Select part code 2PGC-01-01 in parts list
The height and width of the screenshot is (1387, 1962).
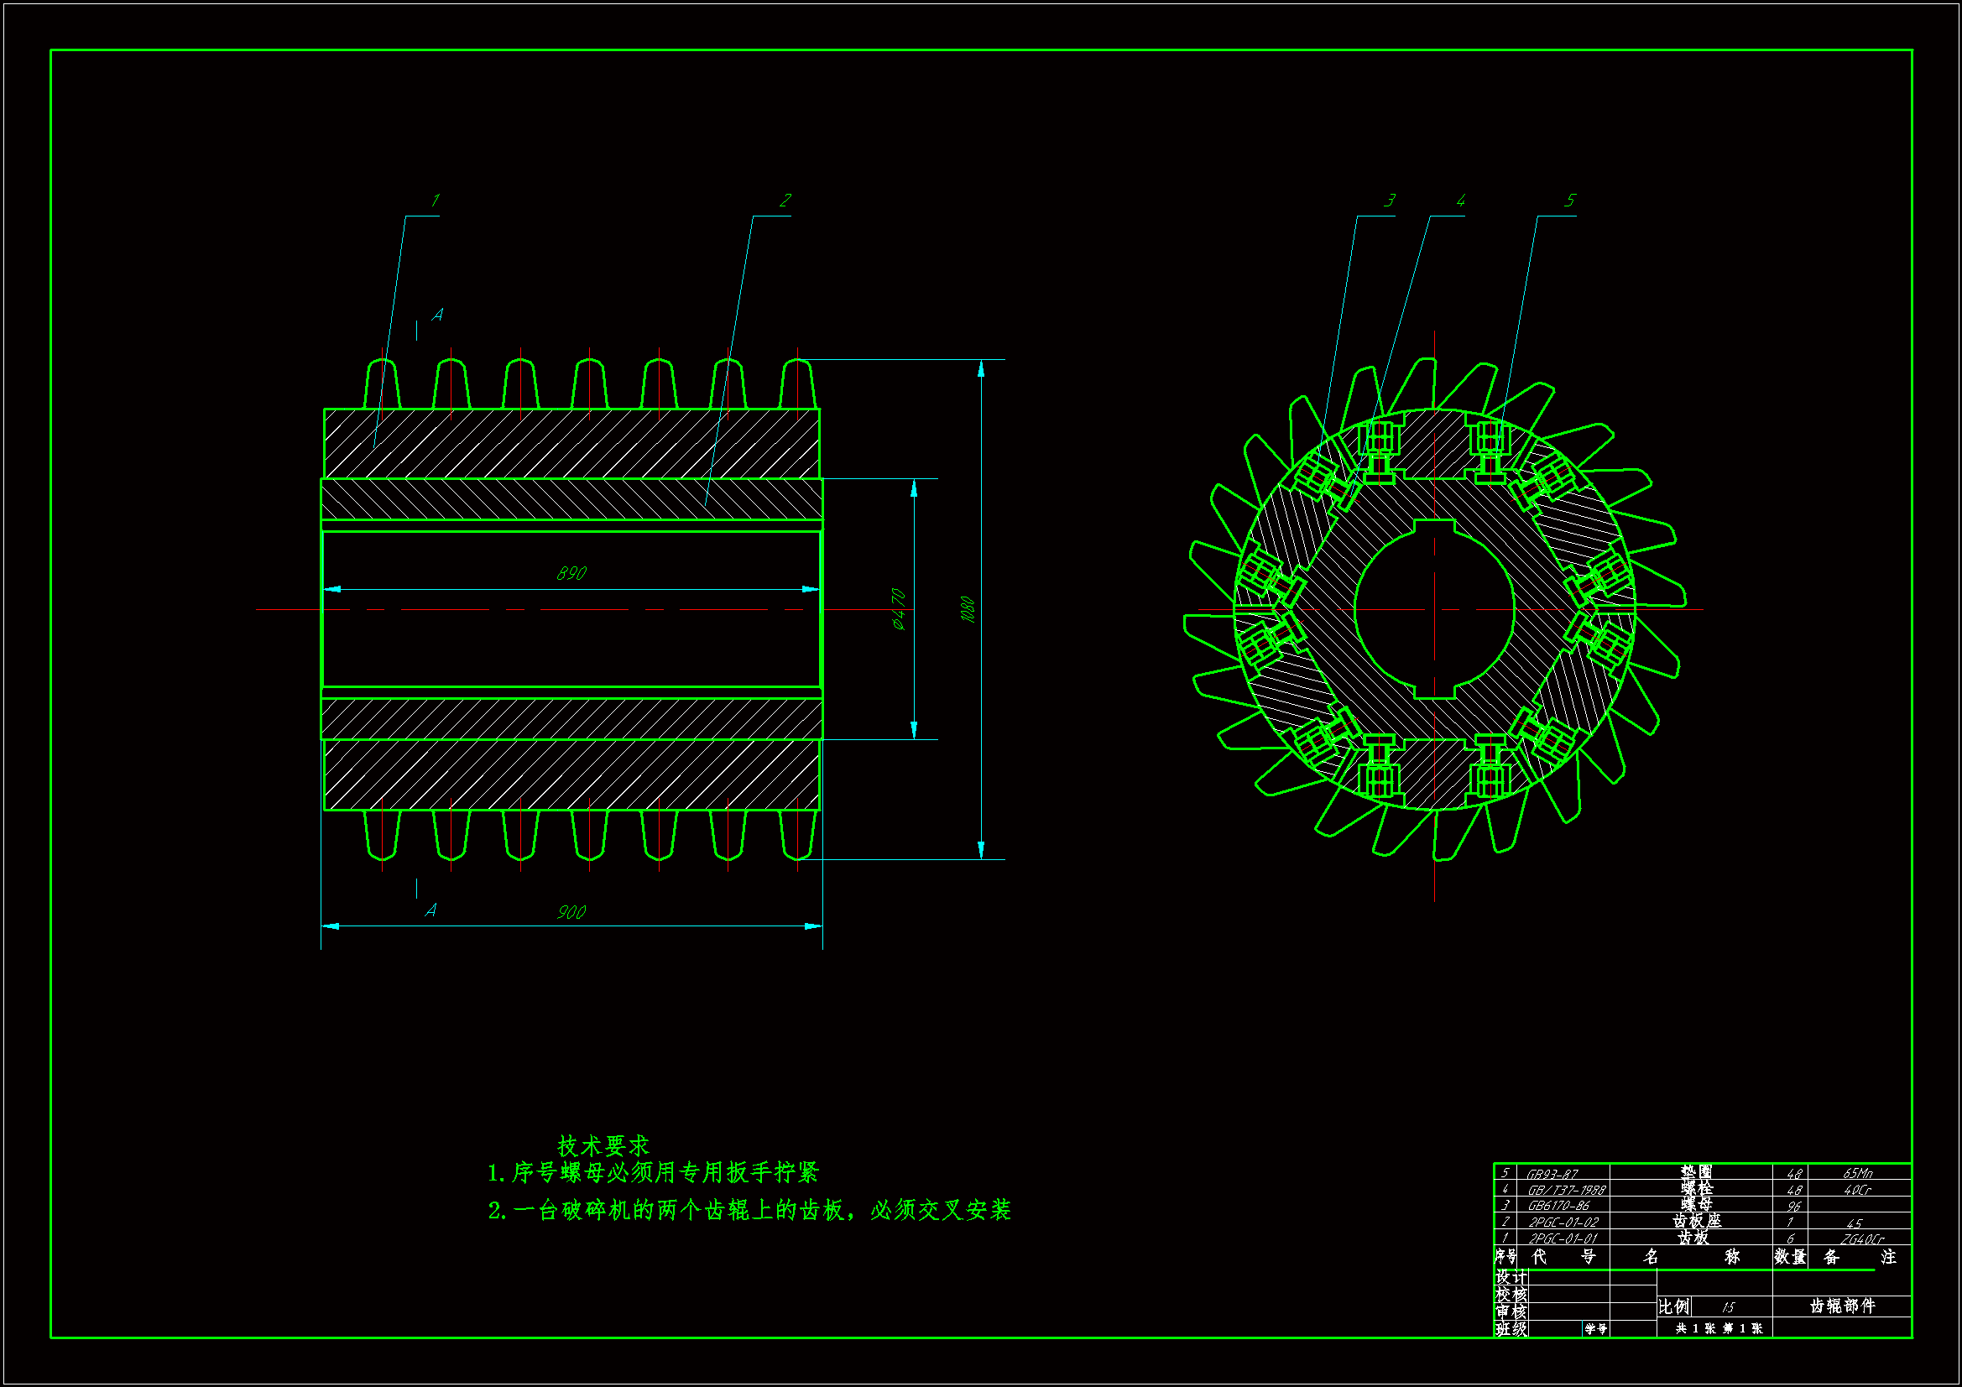coord(1563,1238)
